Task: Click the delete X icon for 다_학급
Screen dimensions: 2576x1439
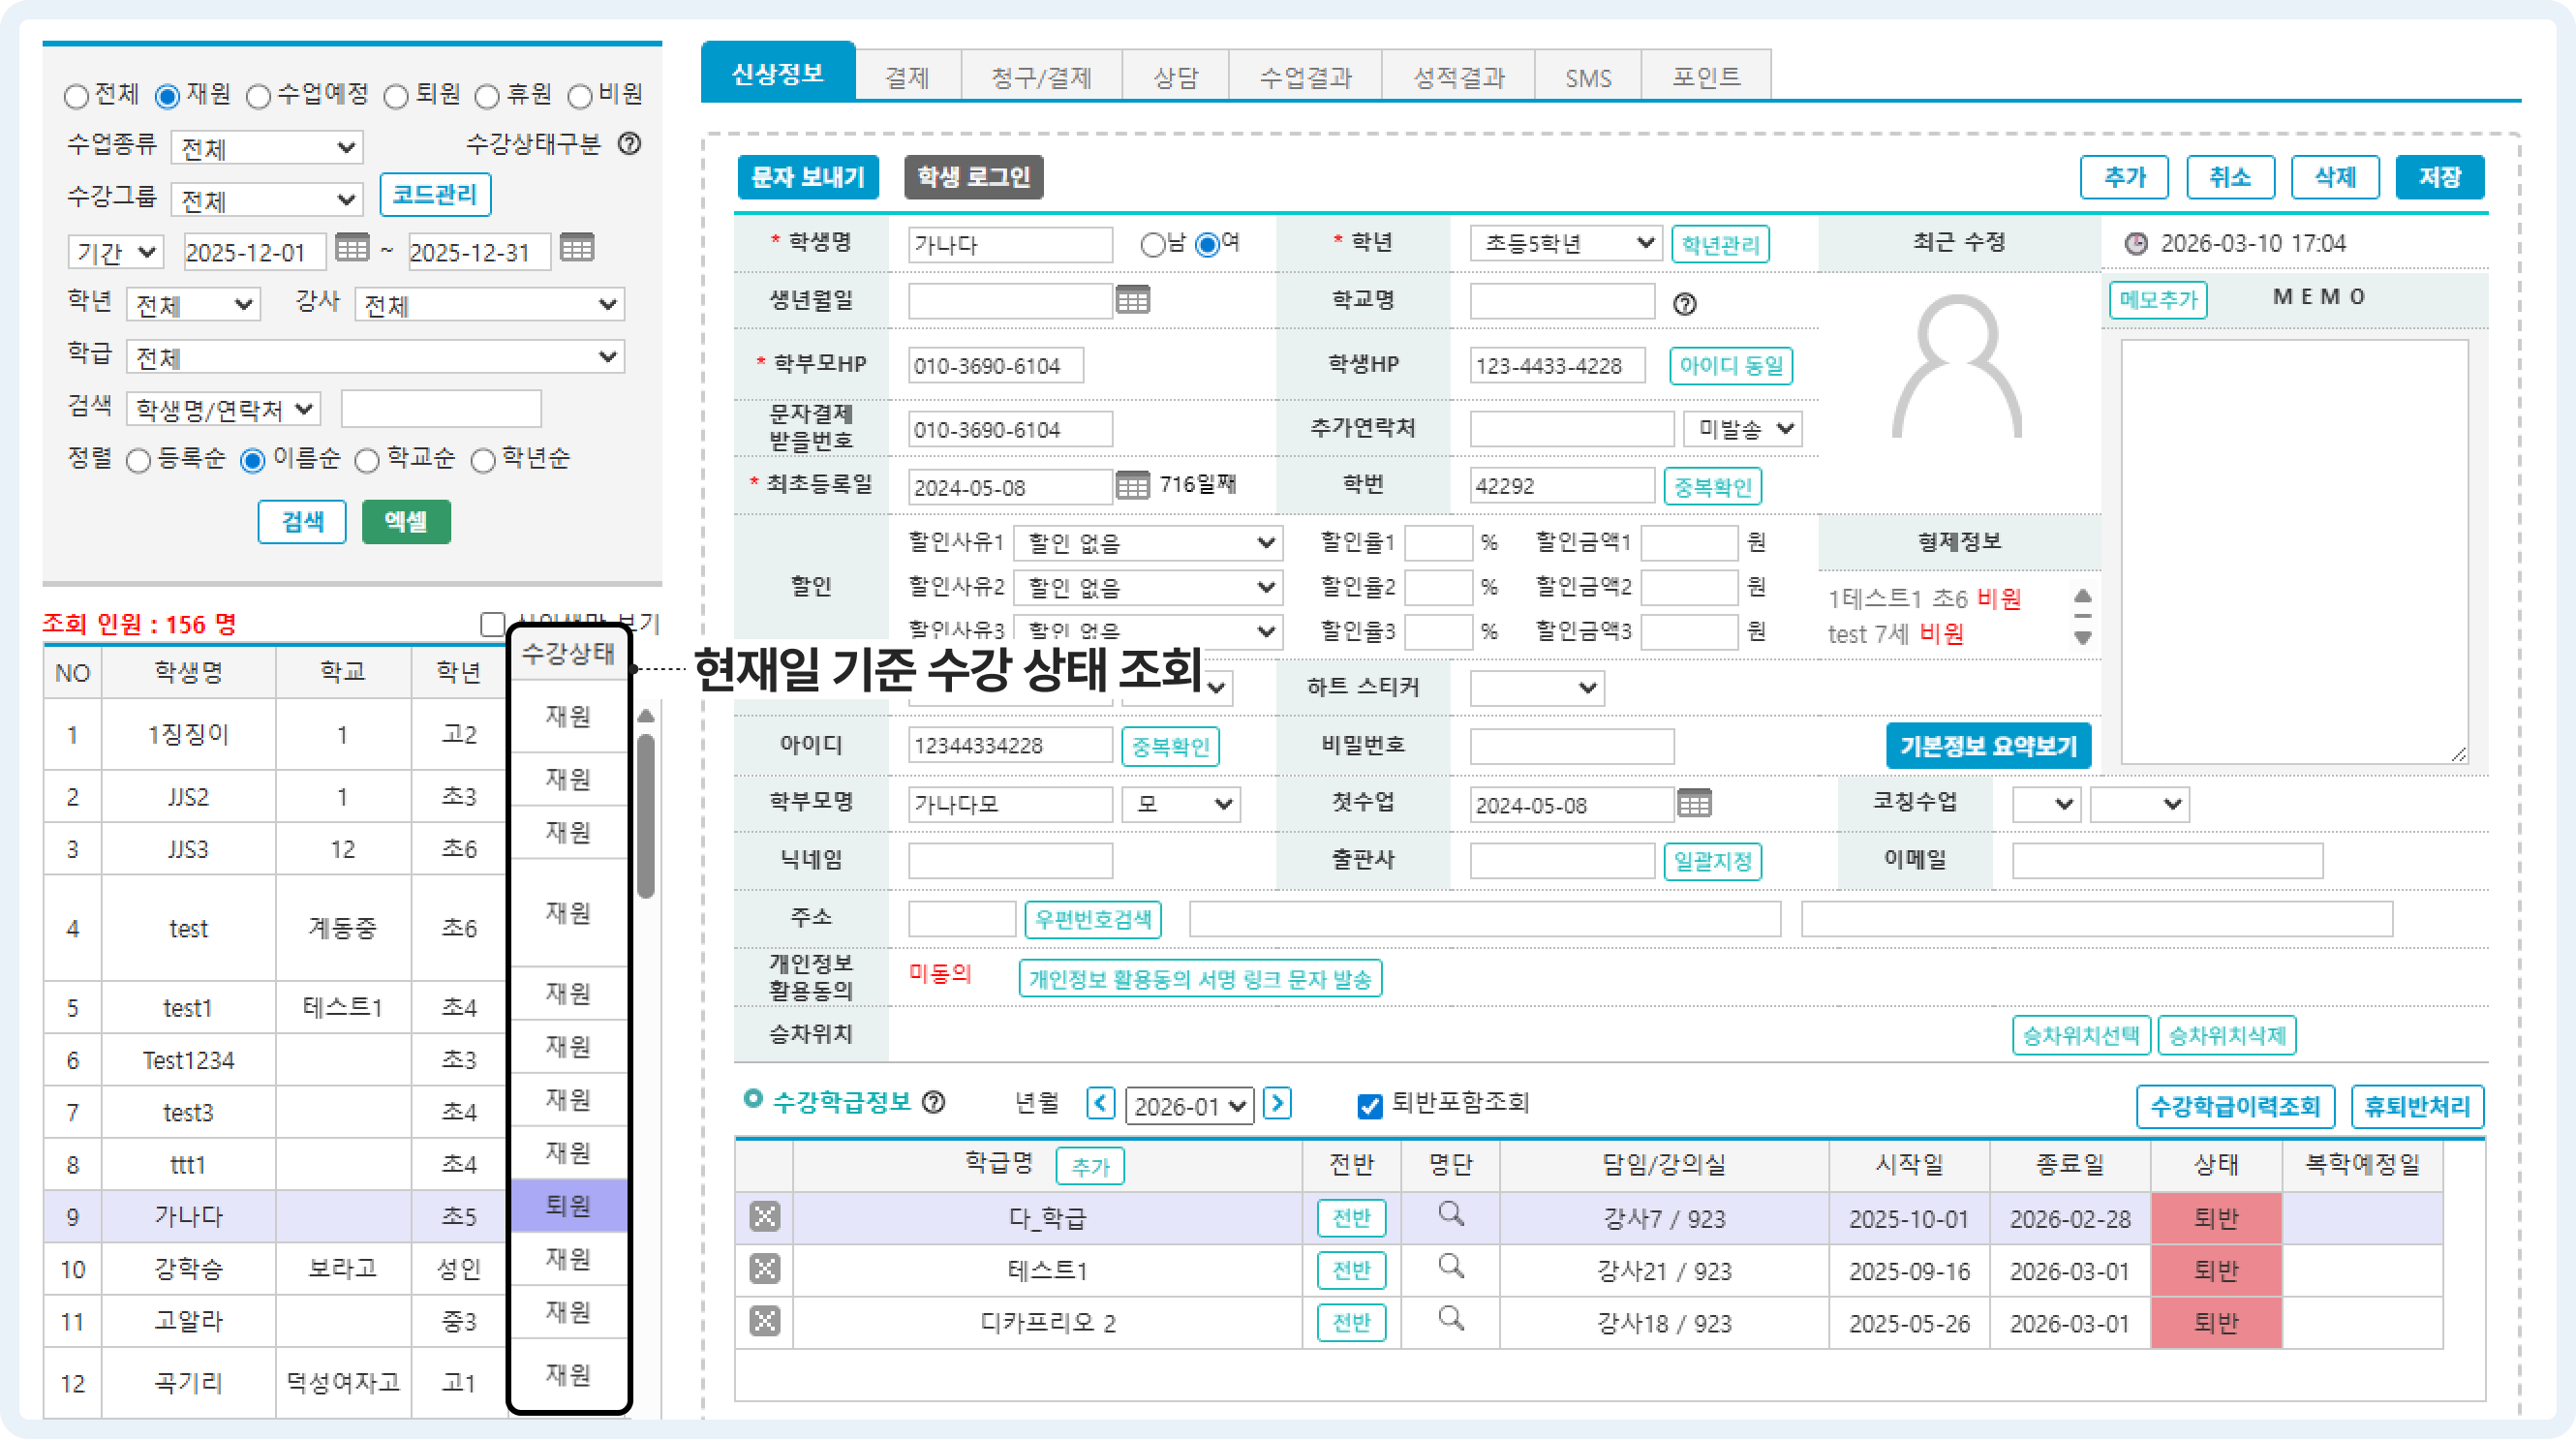Action: point(764,1217)
